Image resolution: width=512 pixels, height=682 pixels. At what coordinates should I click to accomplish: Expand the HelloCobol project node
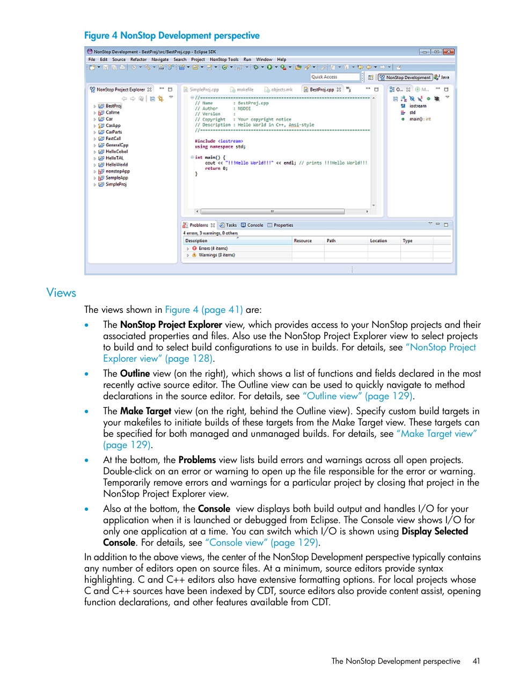pos(95,152)
